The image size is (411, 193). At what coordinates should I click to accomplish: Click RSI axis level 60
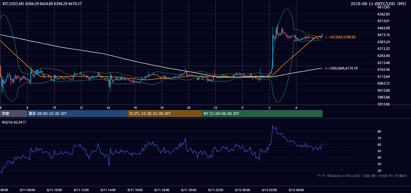tap(379, 144)
